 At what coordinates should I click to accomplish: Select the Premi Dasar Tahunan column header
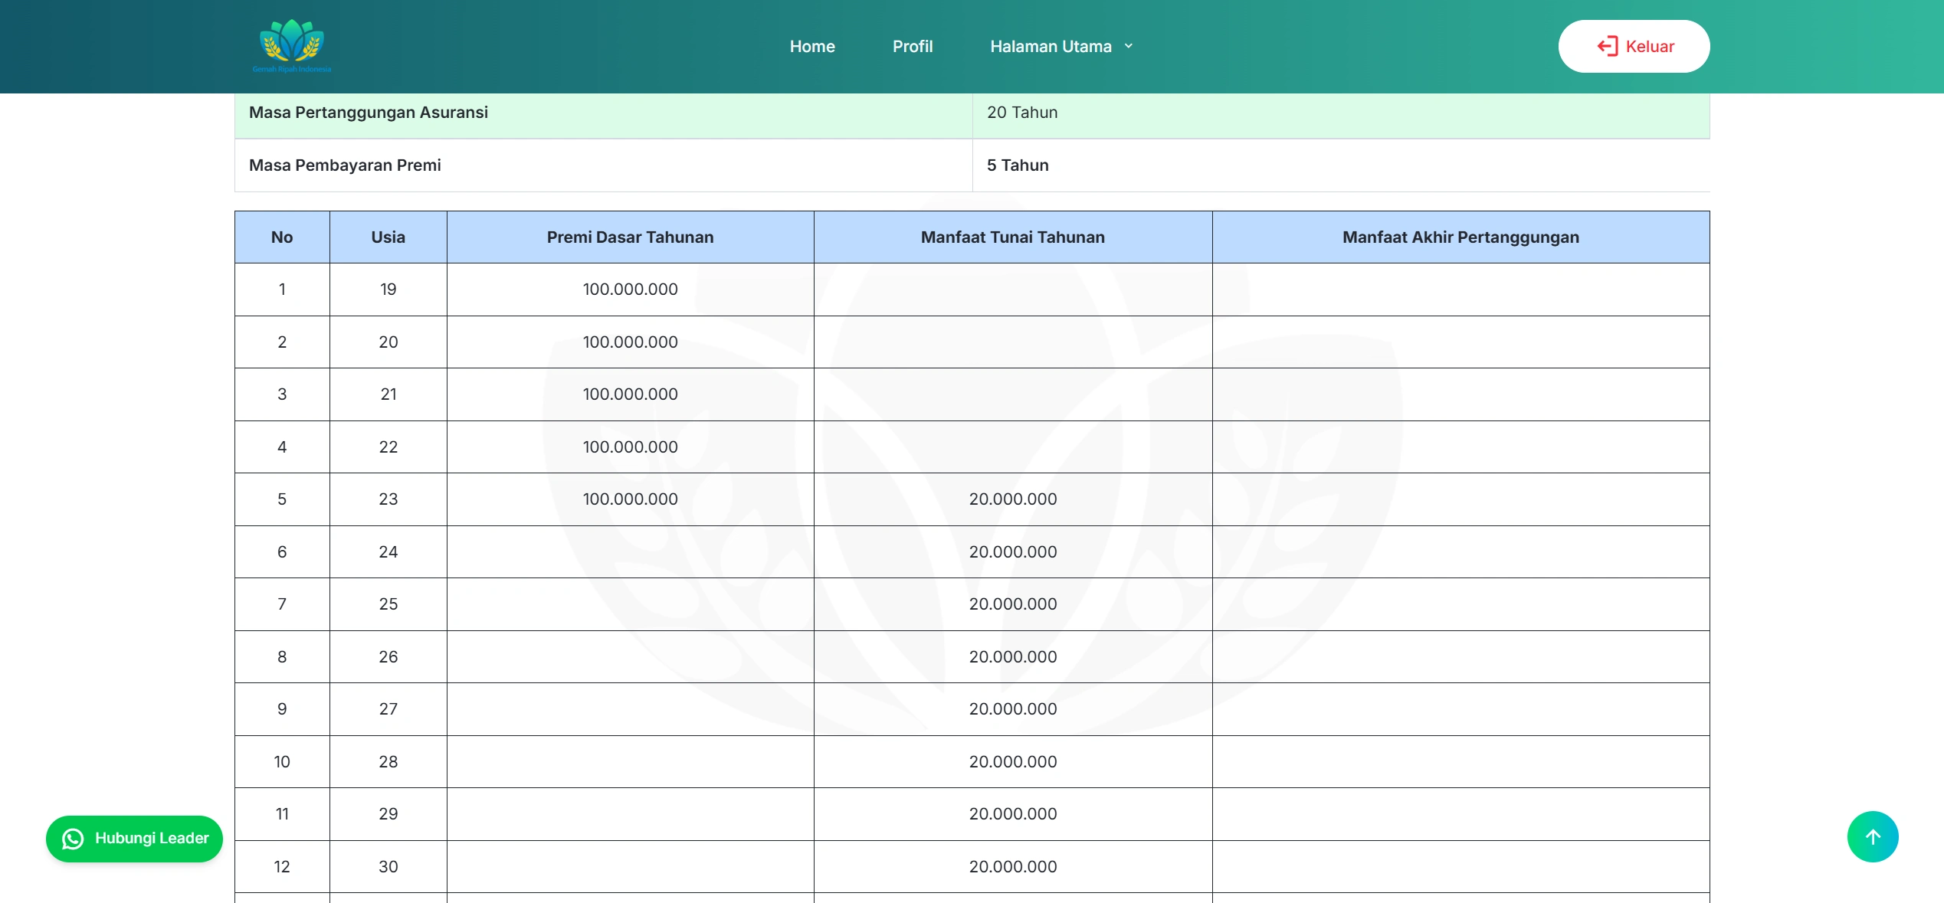pyautogui.click(x=630, y=237)
